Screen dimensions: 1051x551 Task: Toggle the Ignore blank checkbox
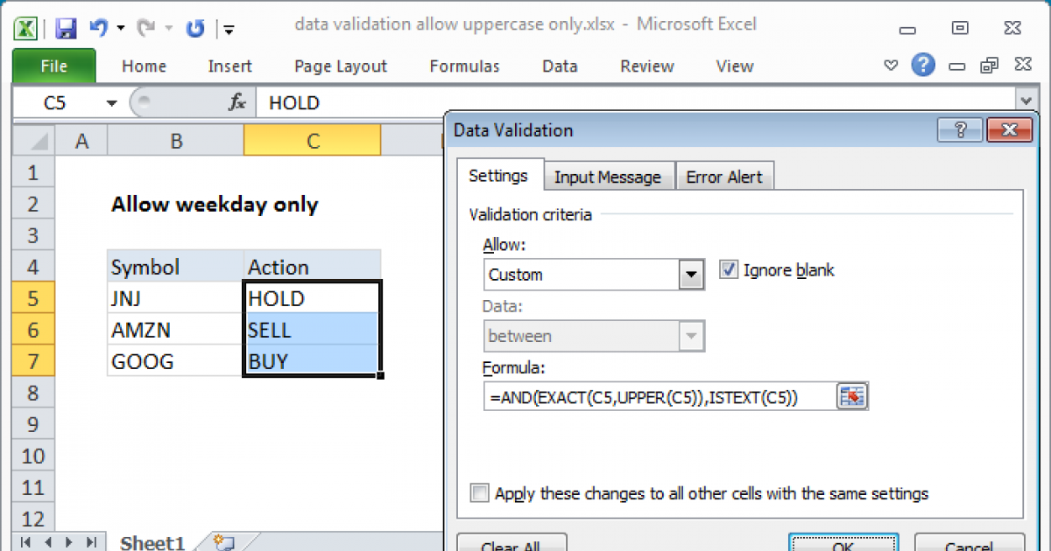(729, 270)
